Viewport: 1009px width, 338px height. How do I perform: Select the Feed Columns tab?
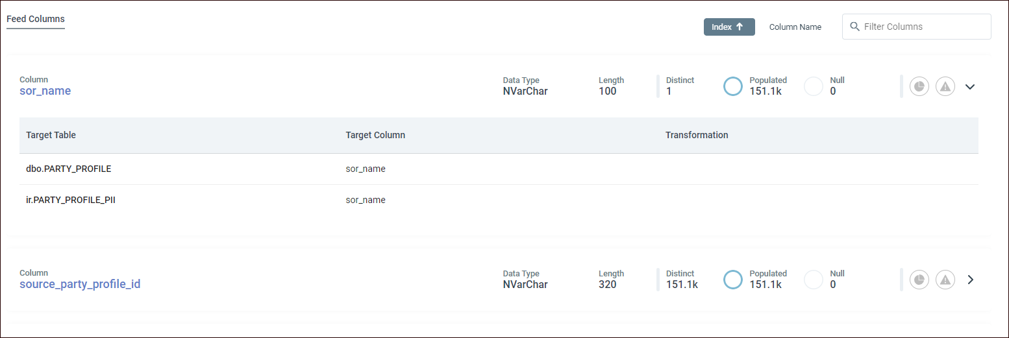click(x=35, y=19)
